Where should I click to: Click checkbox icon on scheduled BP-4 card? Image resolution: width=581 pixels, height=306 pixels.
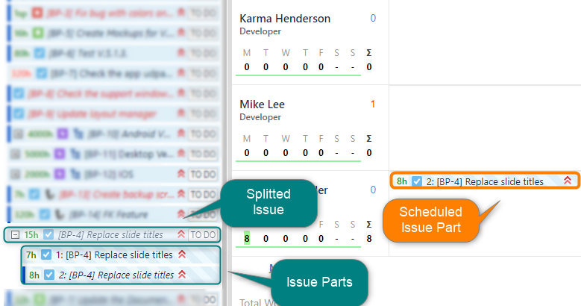[417, 181]
